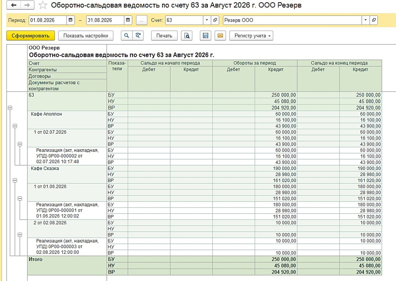Click the Сальдо на конец периода header

[339, 63]
